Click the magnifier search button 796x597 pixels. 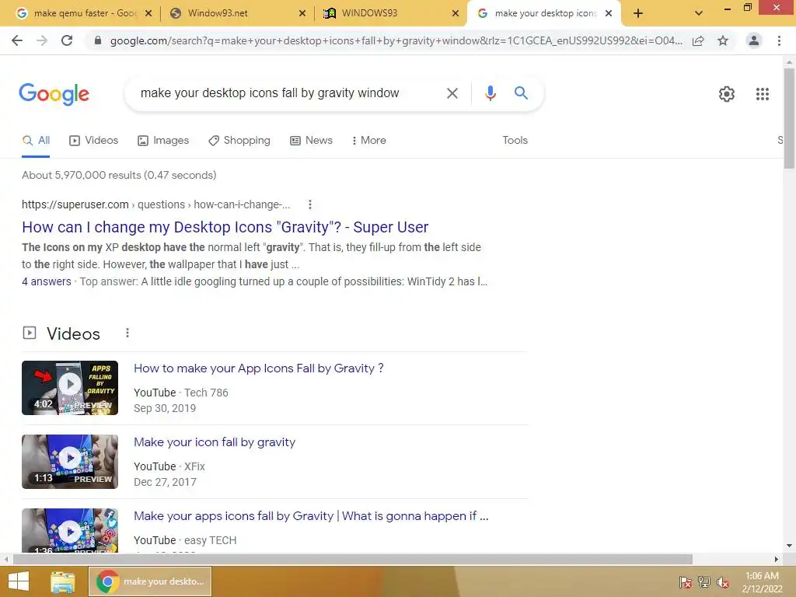coord(521,93)
